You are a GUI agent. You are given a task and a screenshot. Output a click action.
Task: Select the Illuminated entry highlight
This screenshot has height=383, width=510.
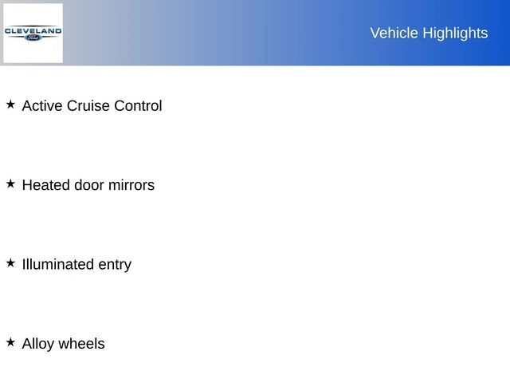pos(76,264)
